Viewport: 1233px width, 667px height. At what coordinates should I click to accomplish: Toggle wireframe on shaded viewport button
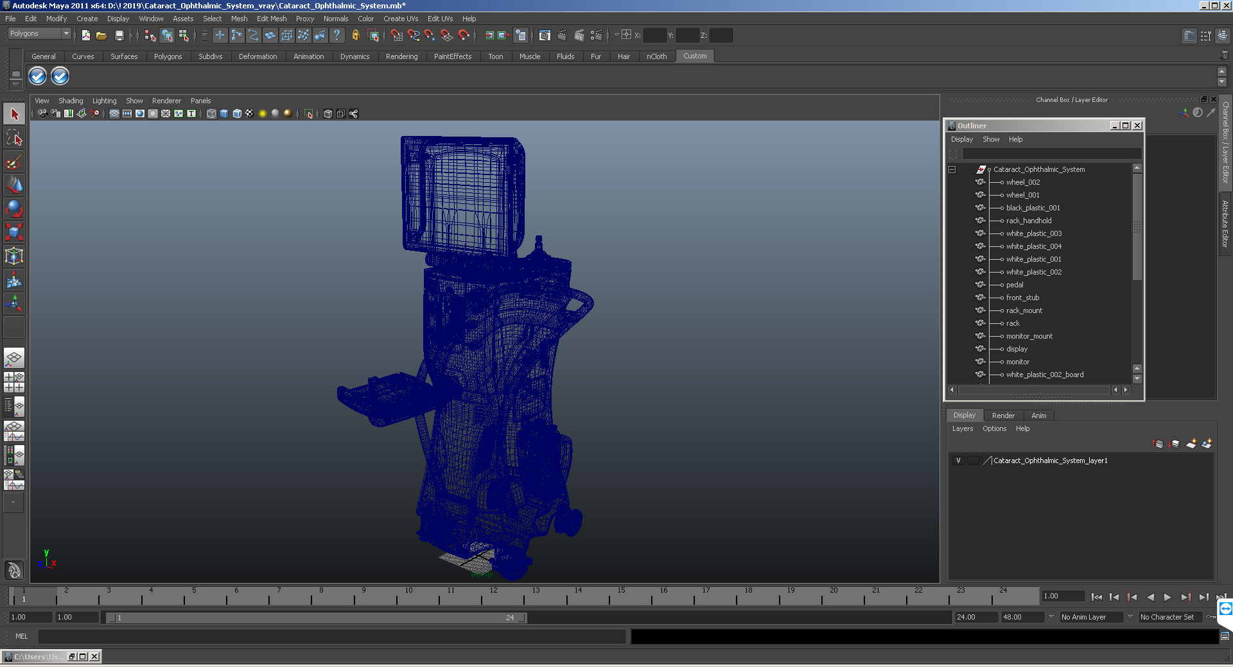tap(237, 114)
